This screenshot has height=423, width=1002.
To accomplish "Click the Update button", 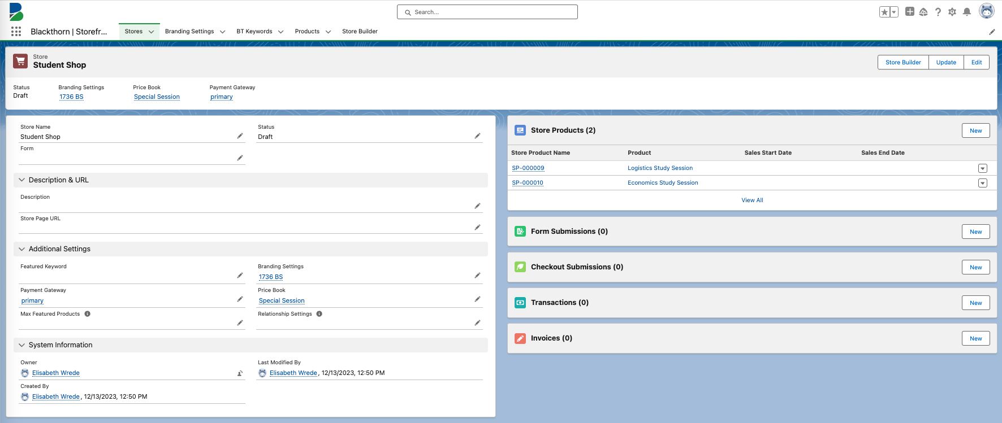I will coord(946,62).
